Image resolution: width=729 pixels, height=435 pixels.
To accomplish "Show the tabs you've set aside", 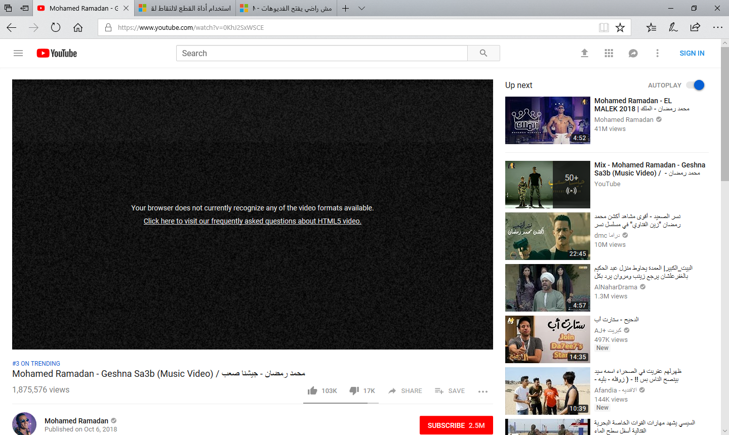I will pyautogui.click(x=8, y=8).
